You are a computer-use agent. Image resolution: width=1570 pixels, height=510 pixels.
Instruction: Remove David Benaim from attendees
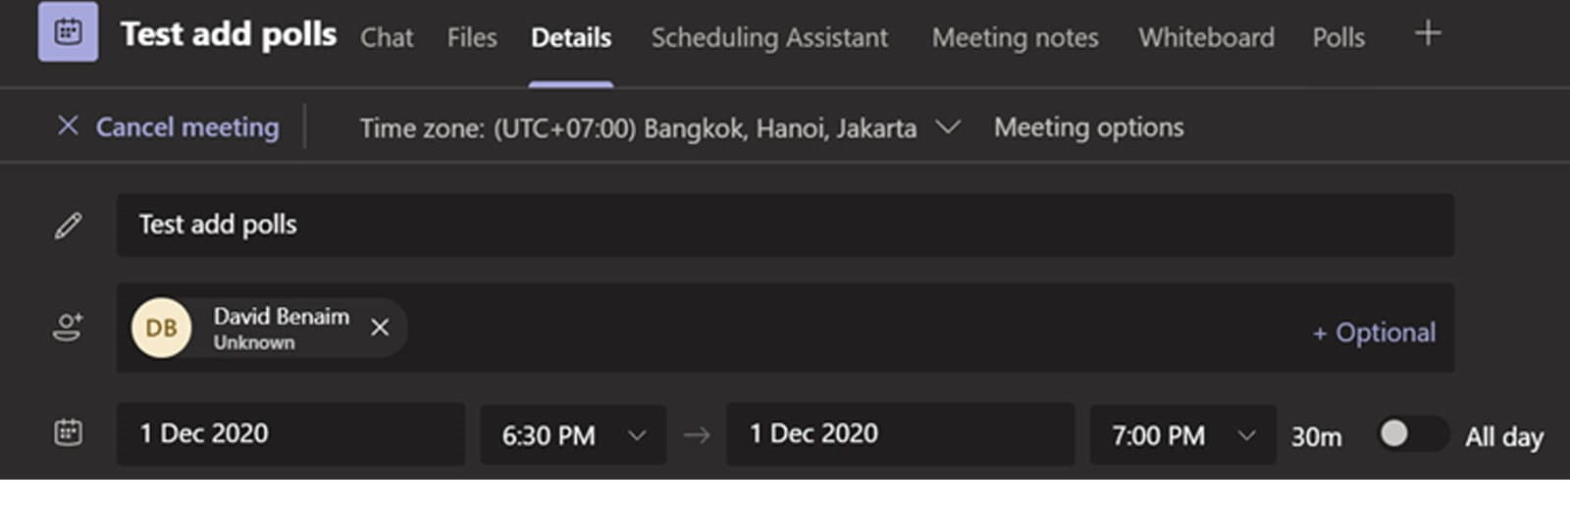(380, 328)
